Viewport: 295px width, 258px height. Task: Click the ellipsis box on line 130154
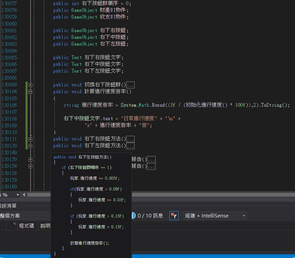click(x=151, y=166)
